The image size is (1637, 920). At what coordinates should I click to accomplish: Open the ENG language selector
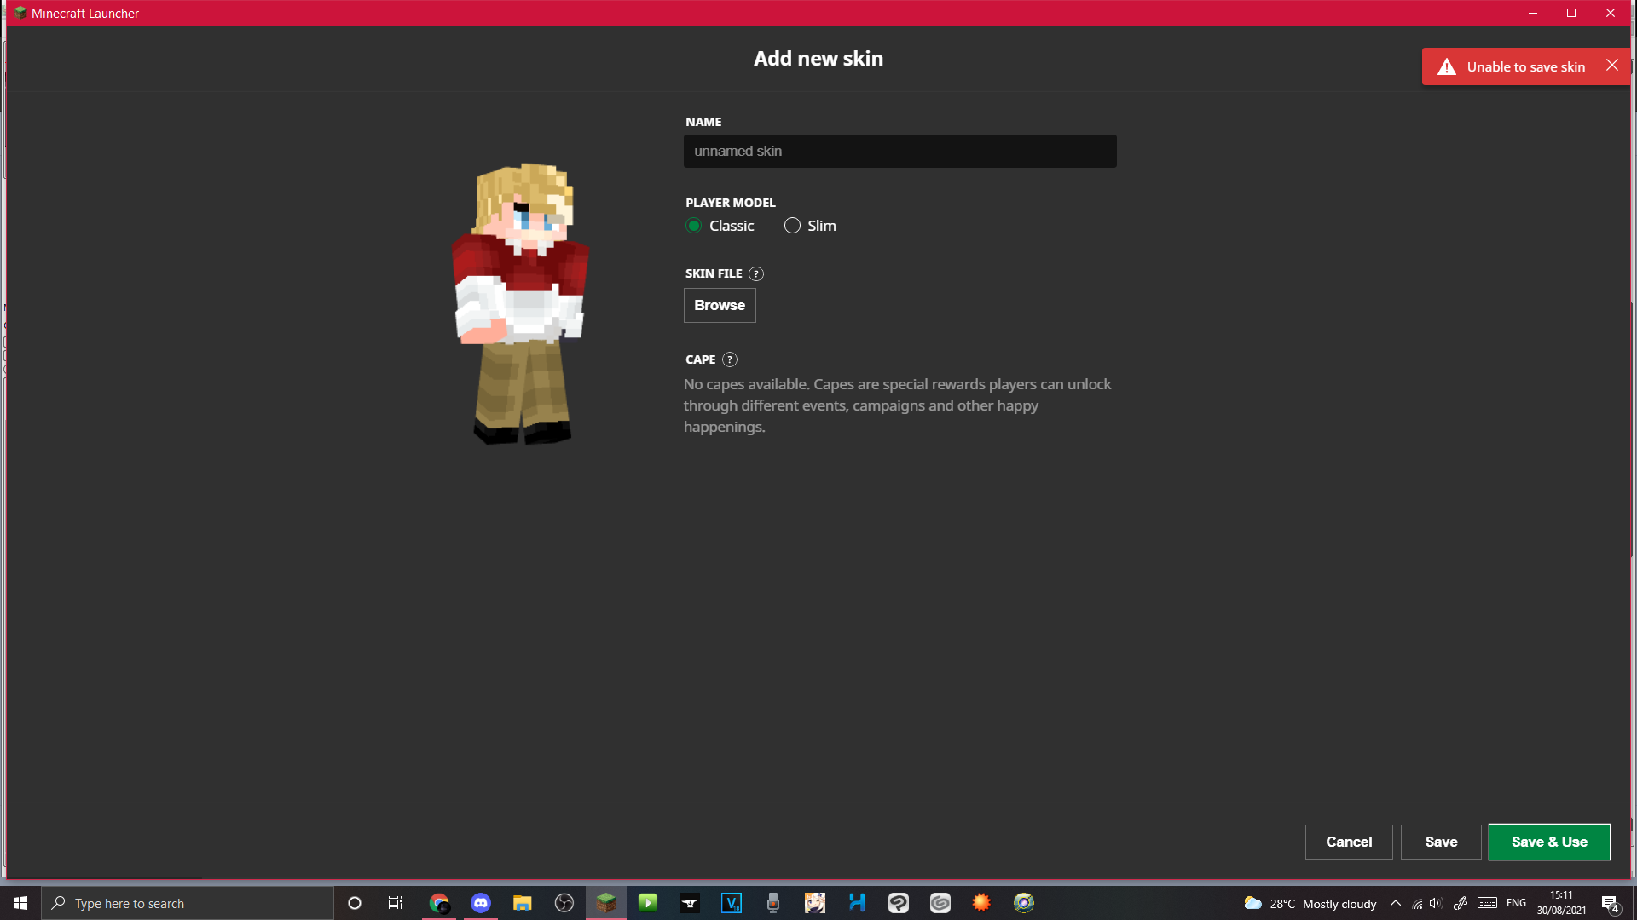point(1516,903)
